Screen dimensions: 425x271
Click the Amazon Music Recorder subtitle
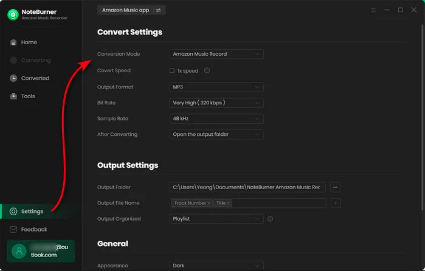point(44,18)
